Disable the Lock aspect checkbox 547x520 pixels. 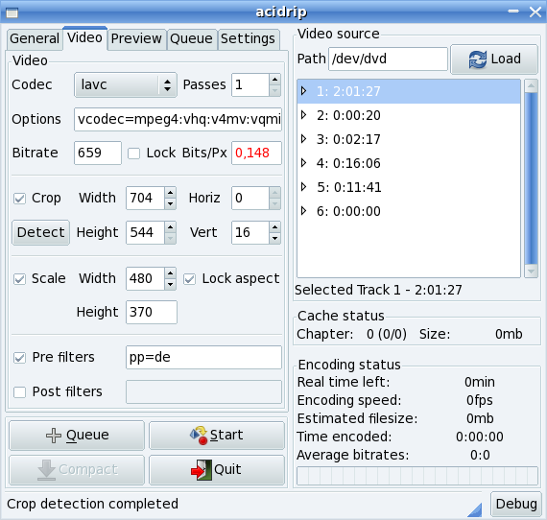click(x=189, y=279)
